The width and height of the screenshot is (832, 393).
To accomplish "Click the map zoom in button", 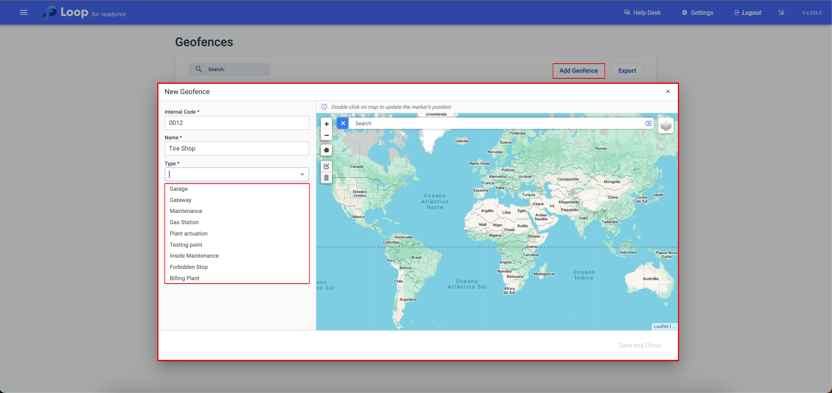I will point(326,124).
